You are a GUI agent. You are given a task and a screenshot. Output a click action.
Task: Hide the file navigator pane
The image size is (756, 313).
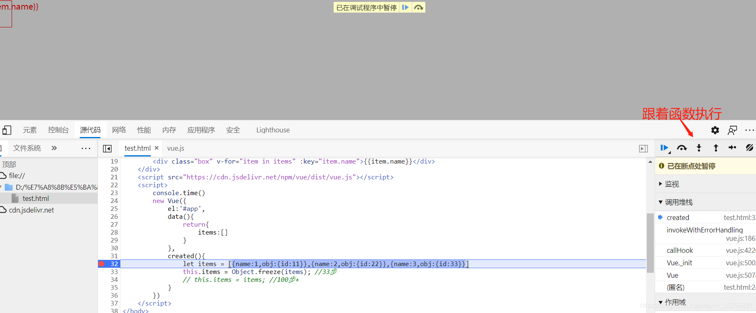(x=107, y=149)
